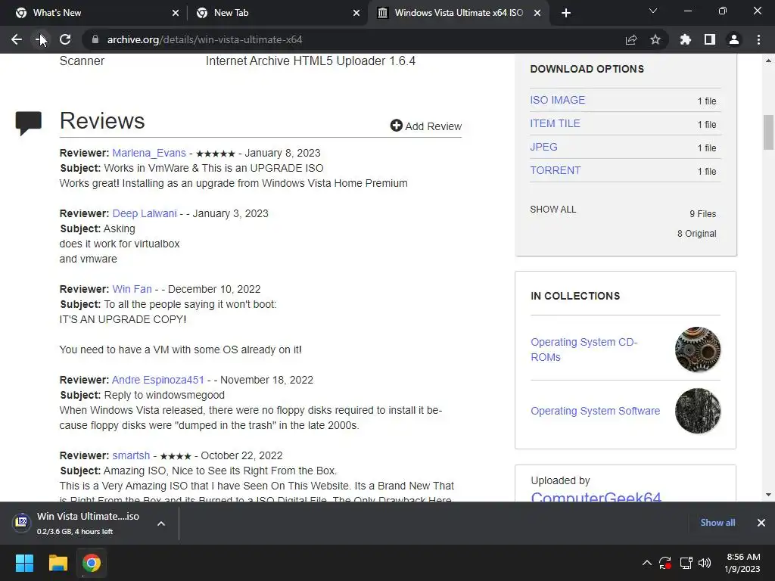Close the New Tab tab

[x=356, y=13]
